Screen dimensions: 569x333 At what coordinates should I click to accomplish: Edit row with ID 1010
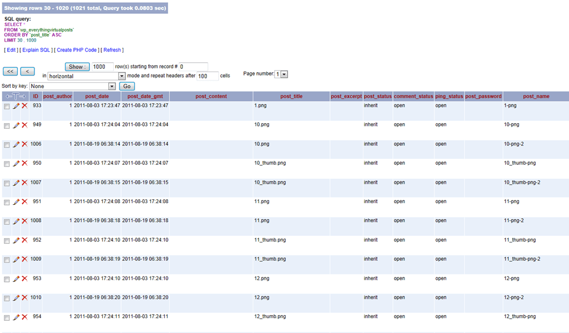click(16, 298)
